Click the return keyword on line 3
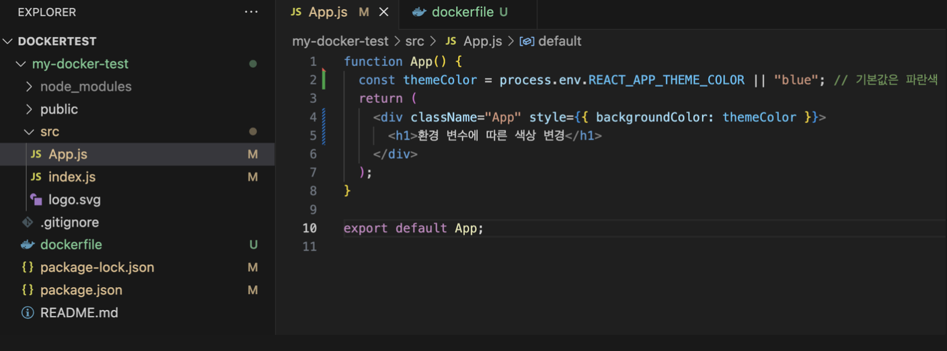This screenshot has width=947, height=351. (381, 98)
